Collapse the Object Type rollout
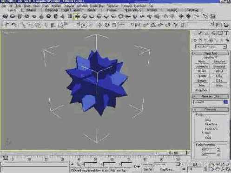This screenshot has height=173, width=231. click(x=211, y=53)
